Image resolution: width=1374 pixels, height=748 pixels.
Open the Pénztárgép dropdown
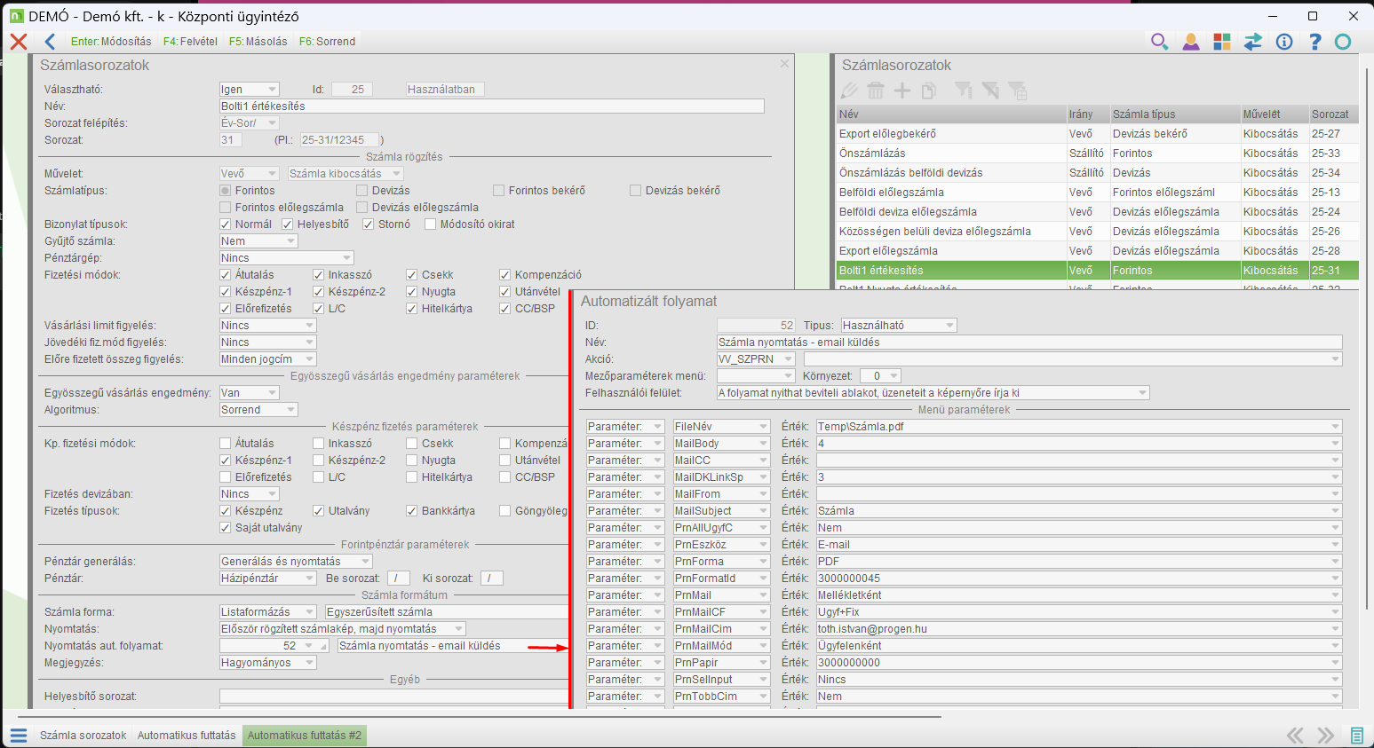pyautogui.click(x=346, y=258)
